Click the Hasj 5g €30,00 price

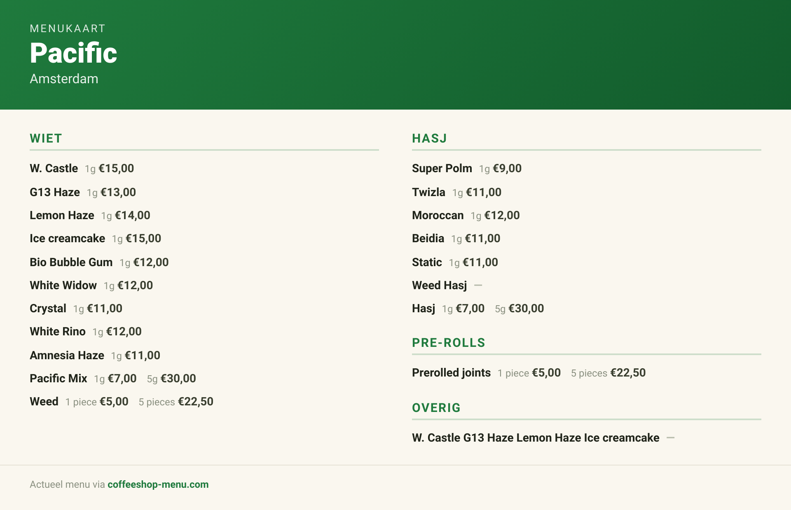pyautogui.click(x=519, y=309)
